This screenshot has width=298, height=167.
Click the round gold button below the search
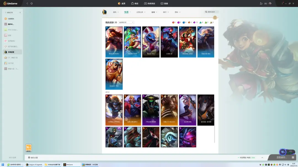(215, 17)
